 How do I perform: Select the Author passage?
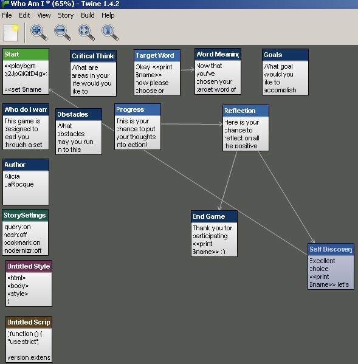click(26, 182)
